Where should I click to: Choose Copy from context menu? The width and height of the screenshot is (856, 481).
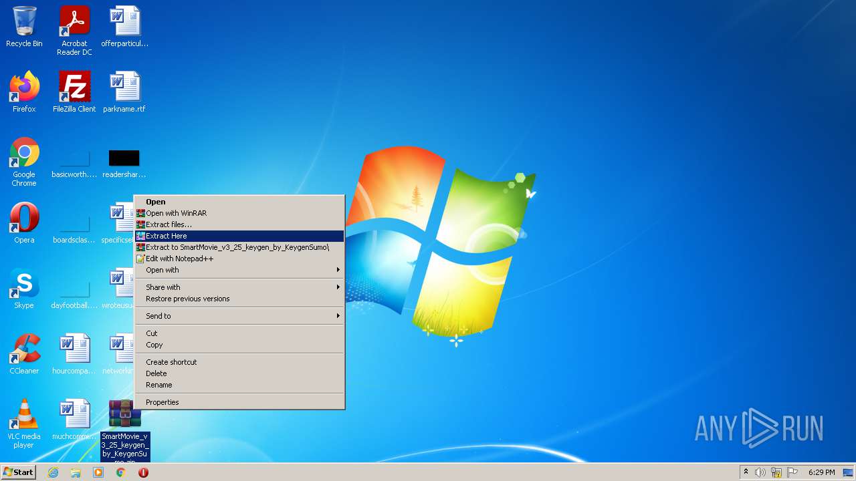point(239,345)
